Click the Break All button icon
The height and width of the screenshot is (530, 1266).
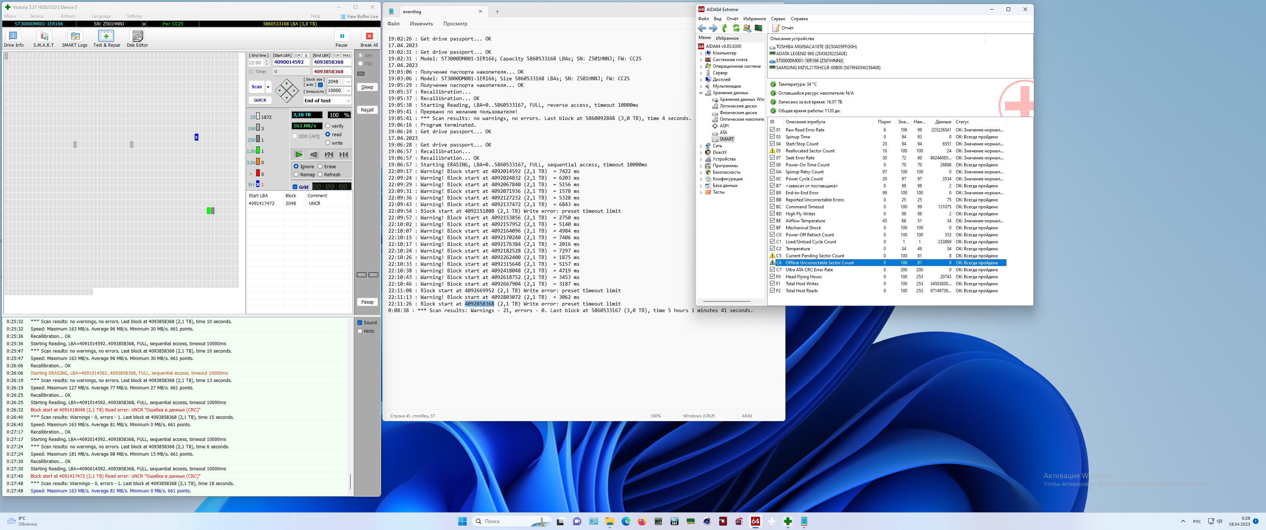pos(369,36)
